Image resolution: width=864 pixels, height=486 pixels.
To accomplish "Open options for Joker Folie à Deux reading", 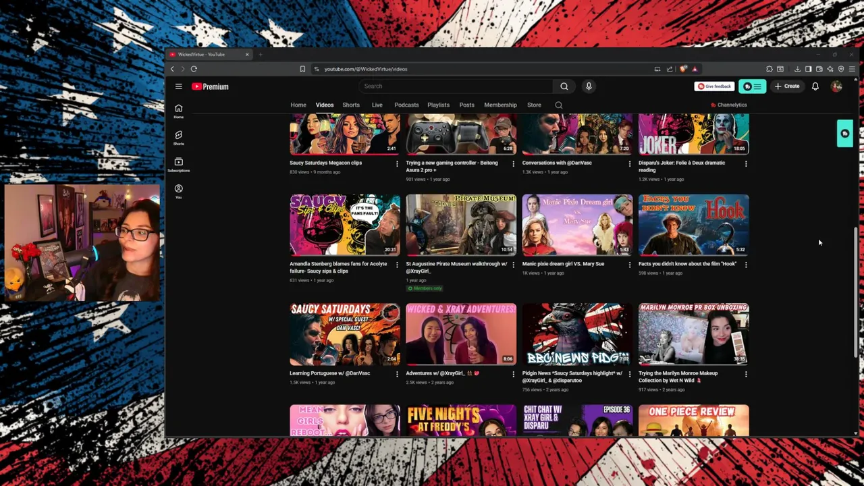I will tap(746, 163).
